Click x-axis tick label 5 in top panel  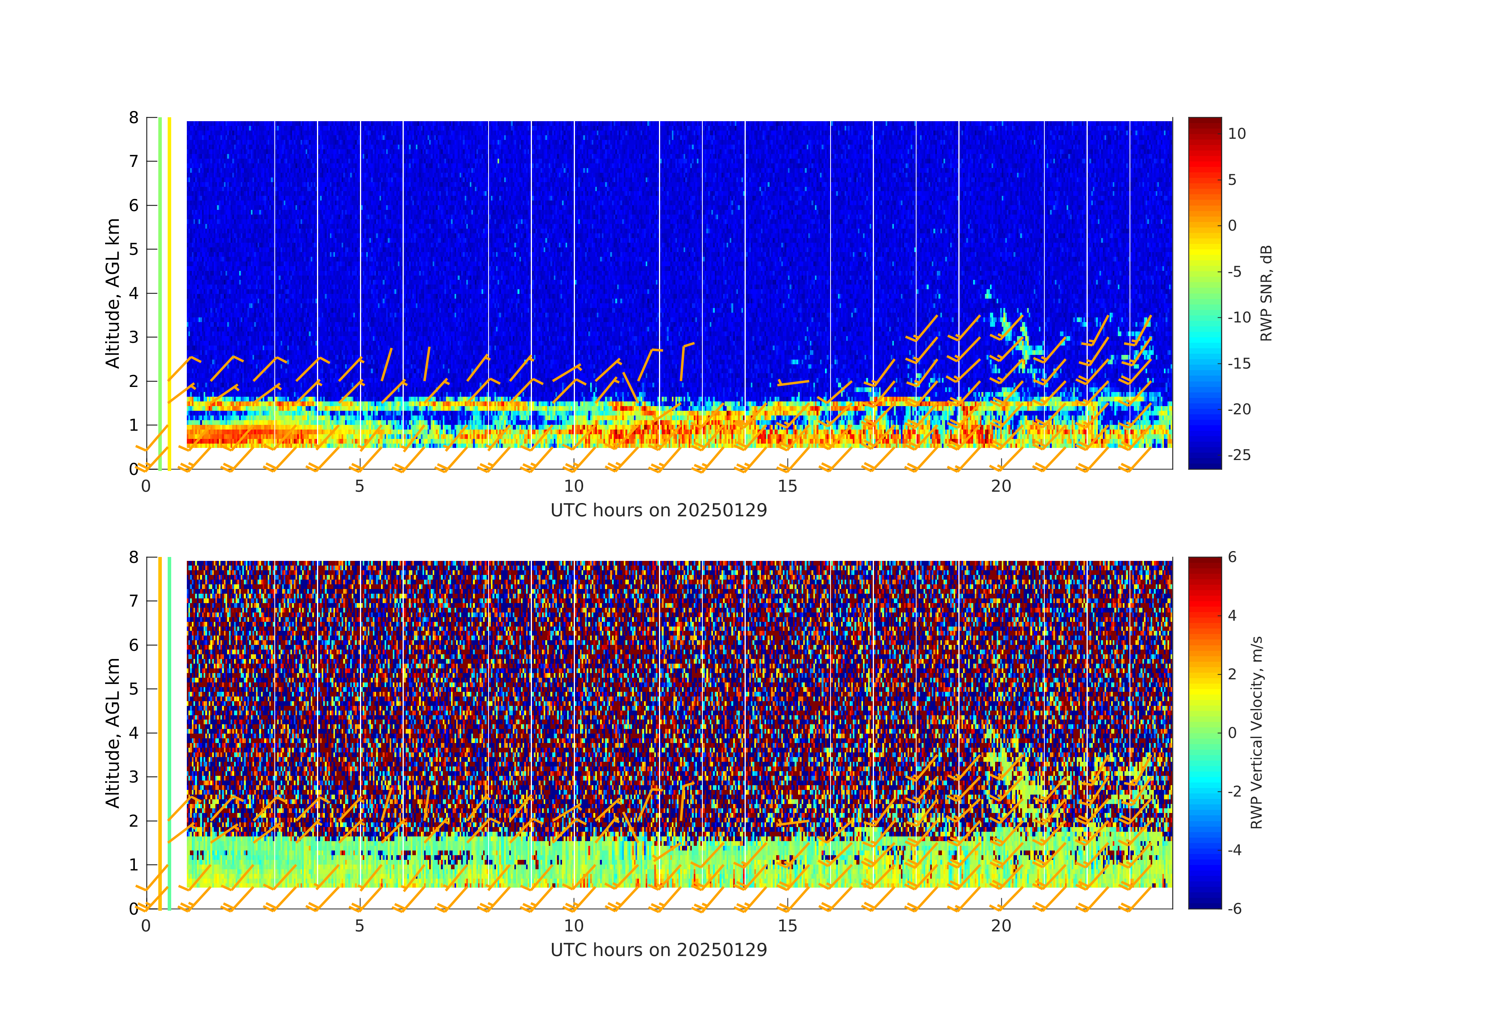(360, 487)
